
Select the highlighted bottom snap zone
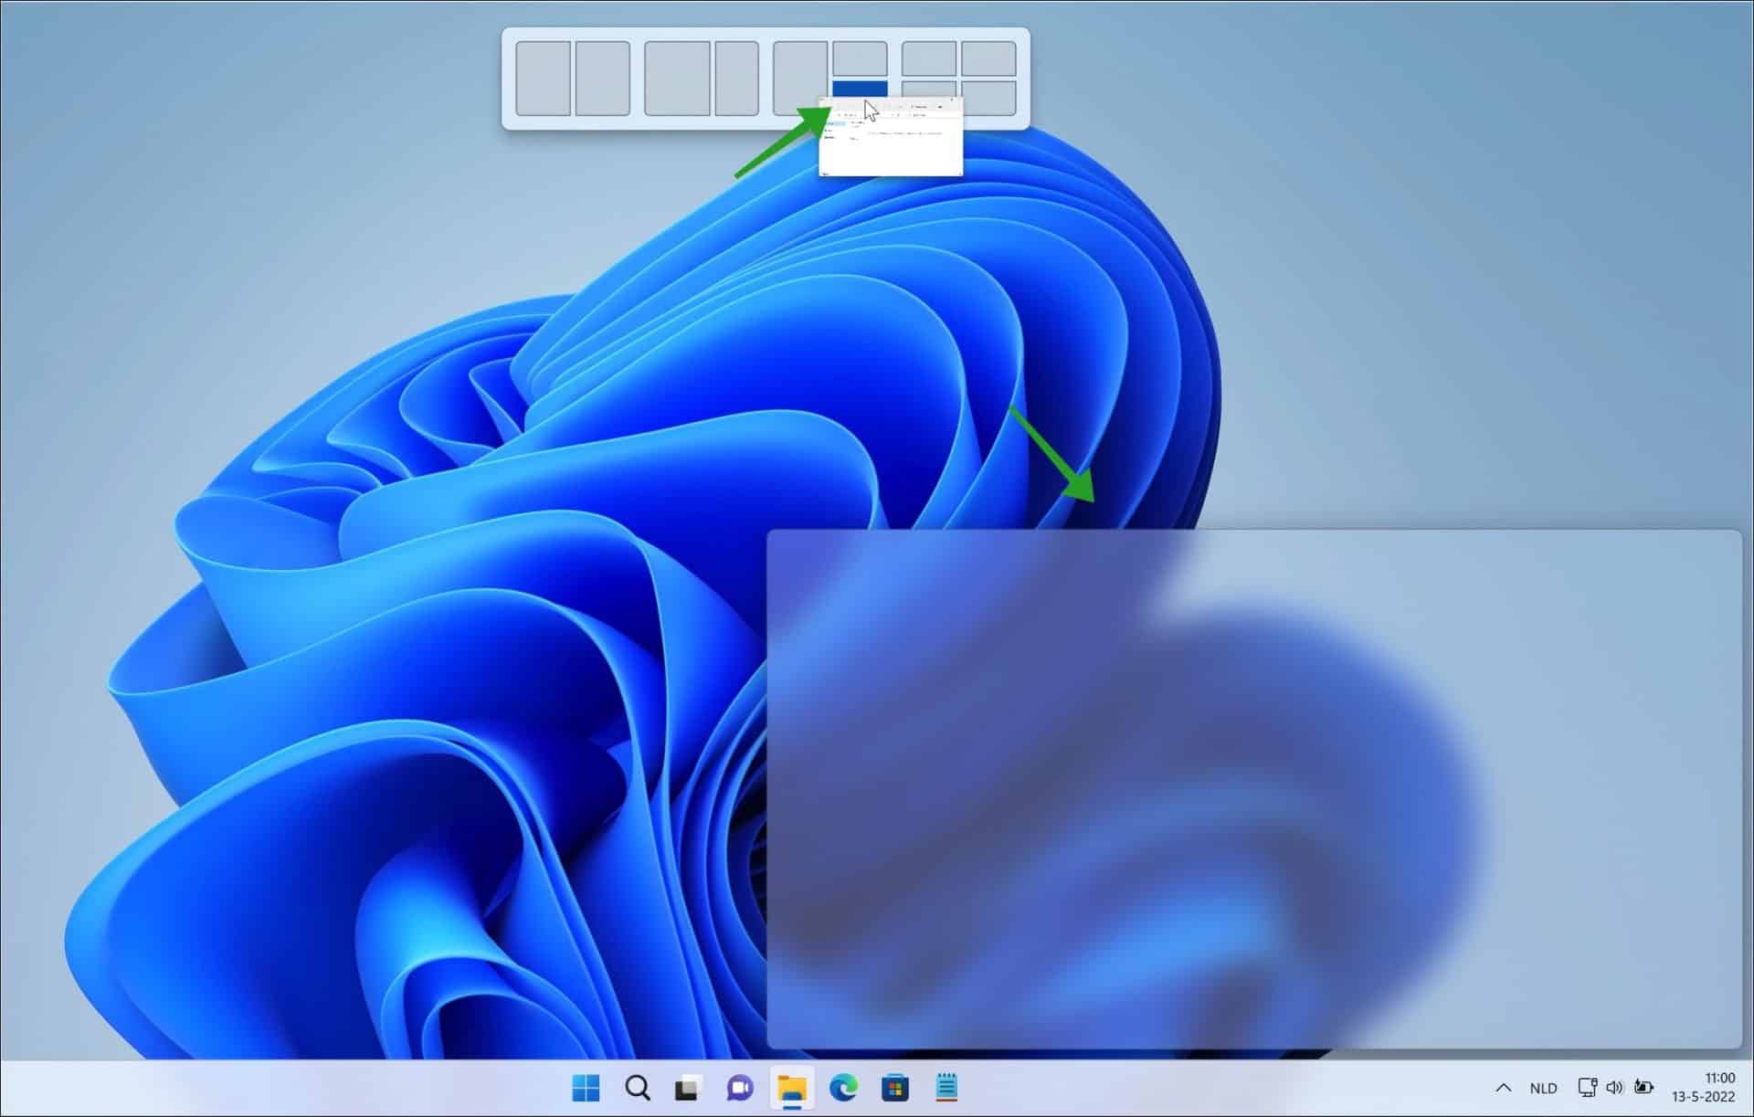point(860,88)
